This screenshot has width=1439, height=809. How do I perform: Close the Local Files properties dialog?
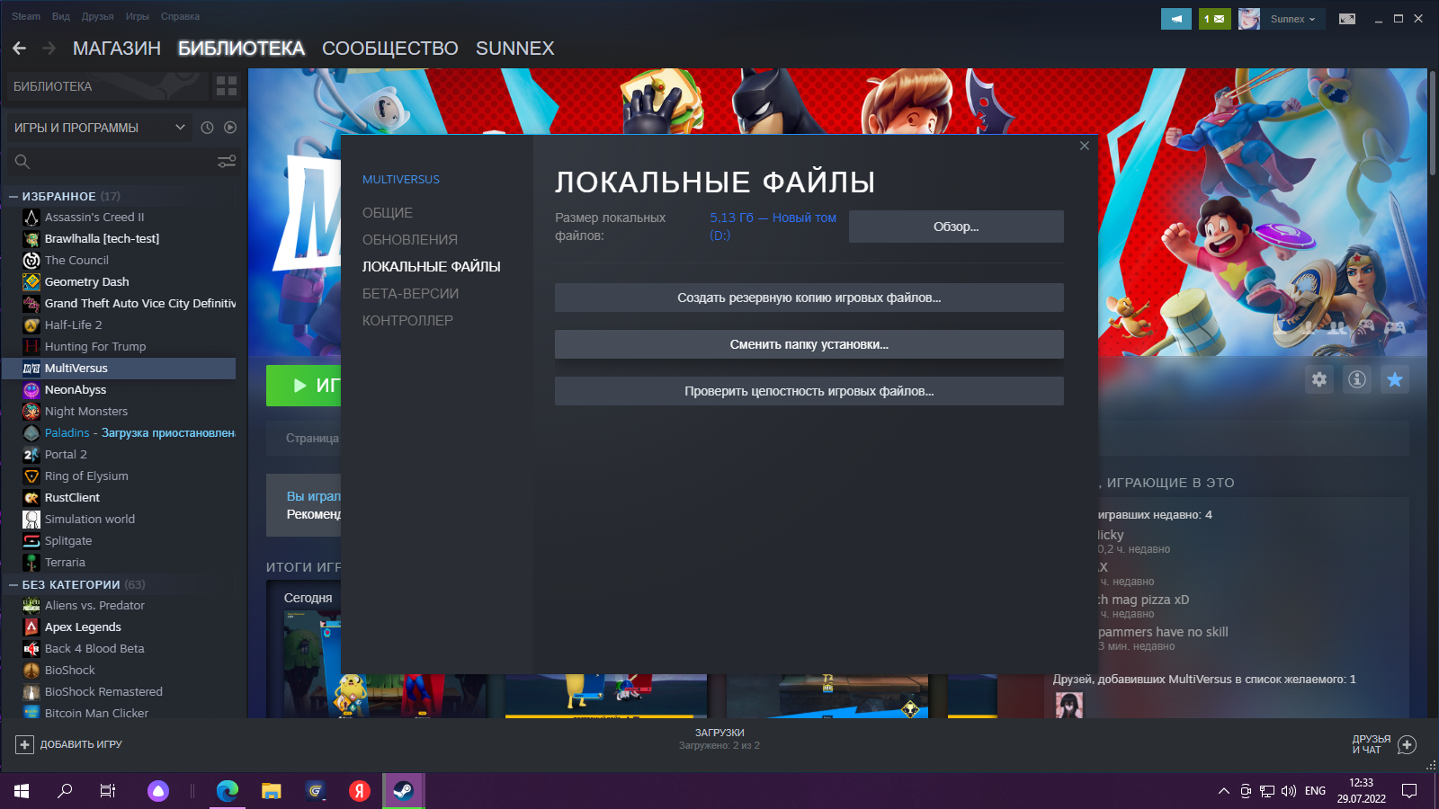click(x=1085, y=146)
